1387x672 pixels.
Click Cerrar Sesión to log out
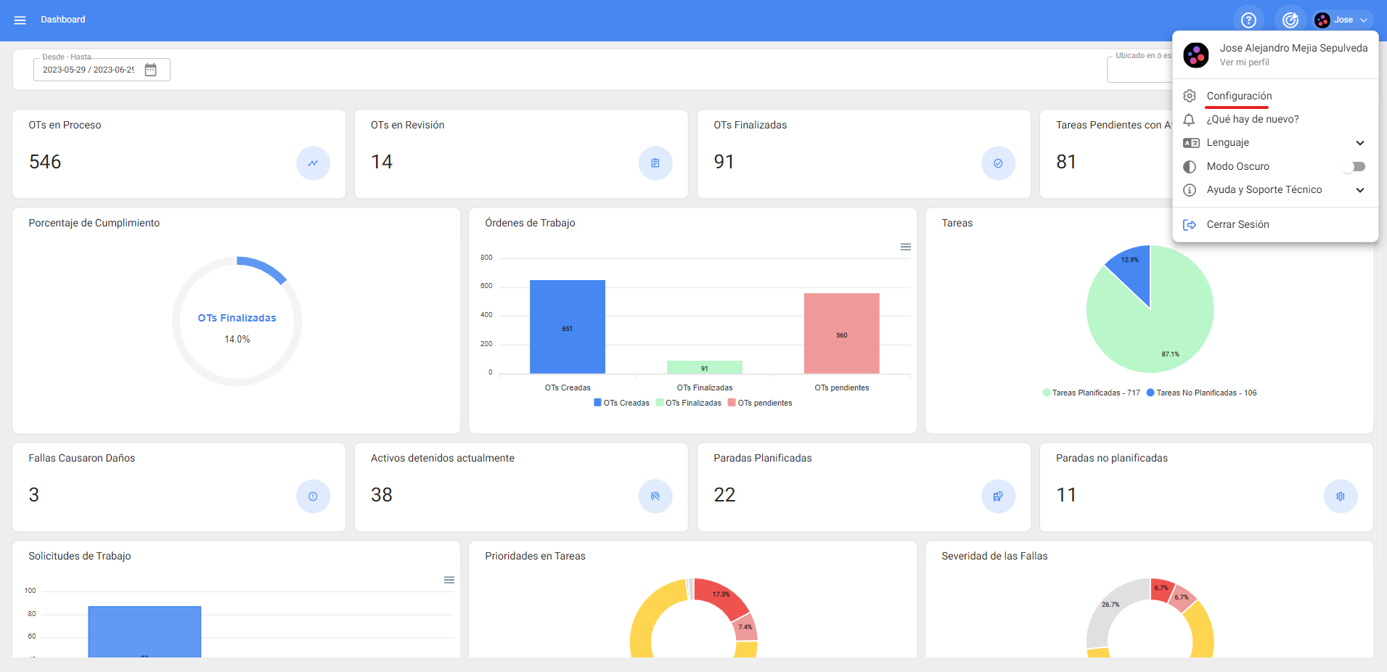(x=1237, y=224)
